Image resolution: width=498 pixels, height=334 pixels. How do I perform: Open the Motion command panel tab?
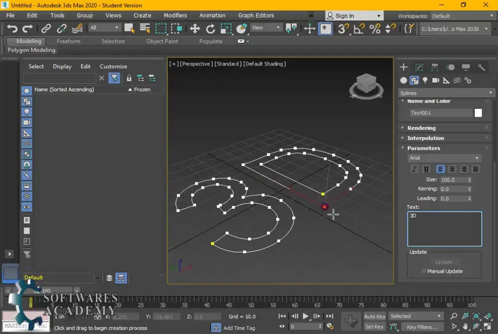(x=450, y=67)
